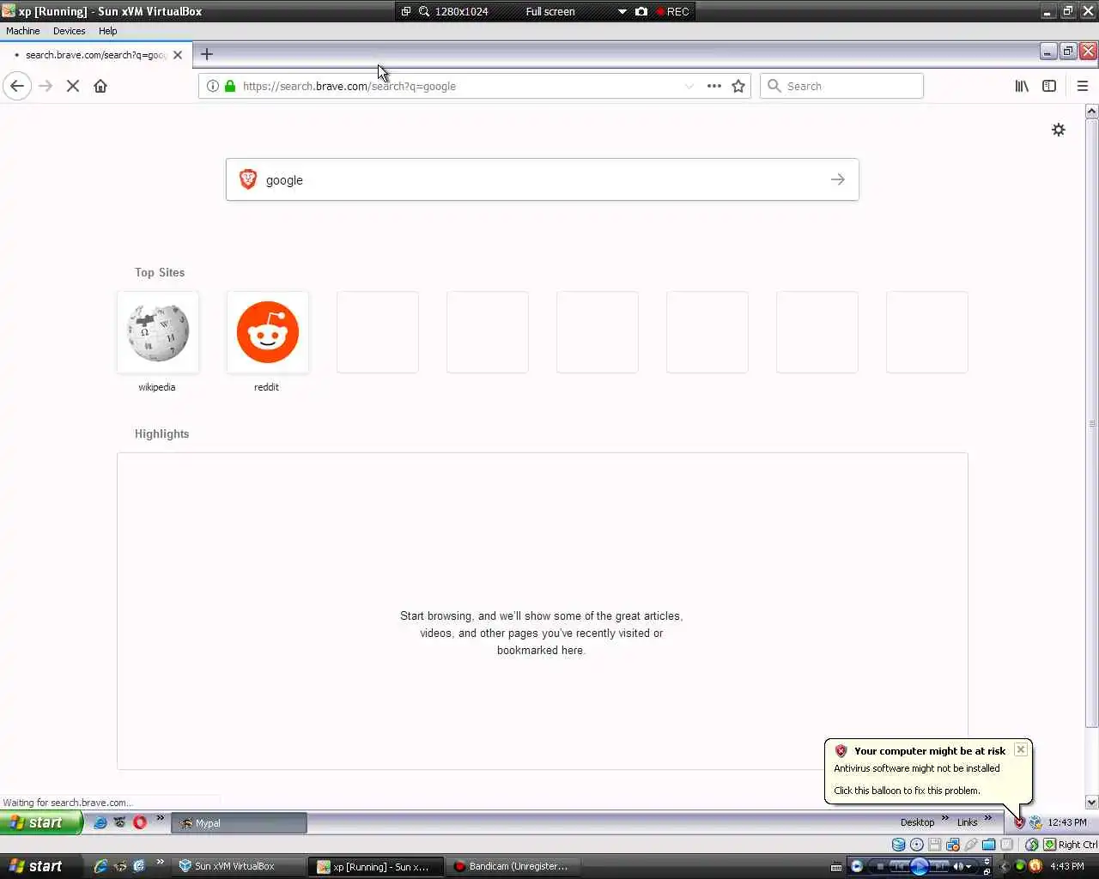1099x879 pixels.
Task: Start recording with the Bandicam REC button
Action: [673, 11]
